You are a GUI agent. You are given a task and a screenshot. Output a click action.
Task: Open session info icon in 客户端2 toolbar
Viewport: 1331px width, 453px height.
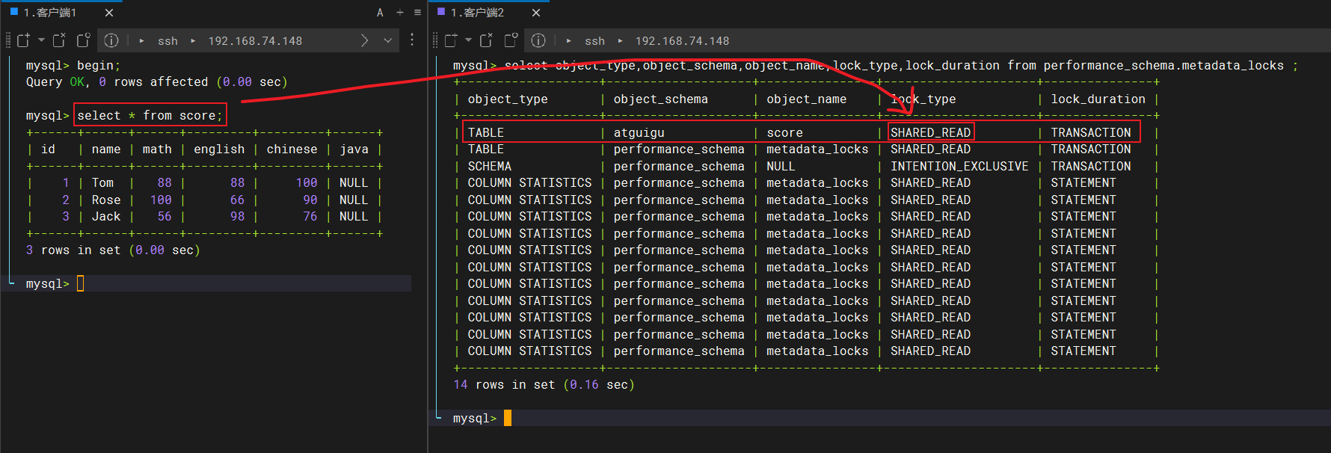538,40
